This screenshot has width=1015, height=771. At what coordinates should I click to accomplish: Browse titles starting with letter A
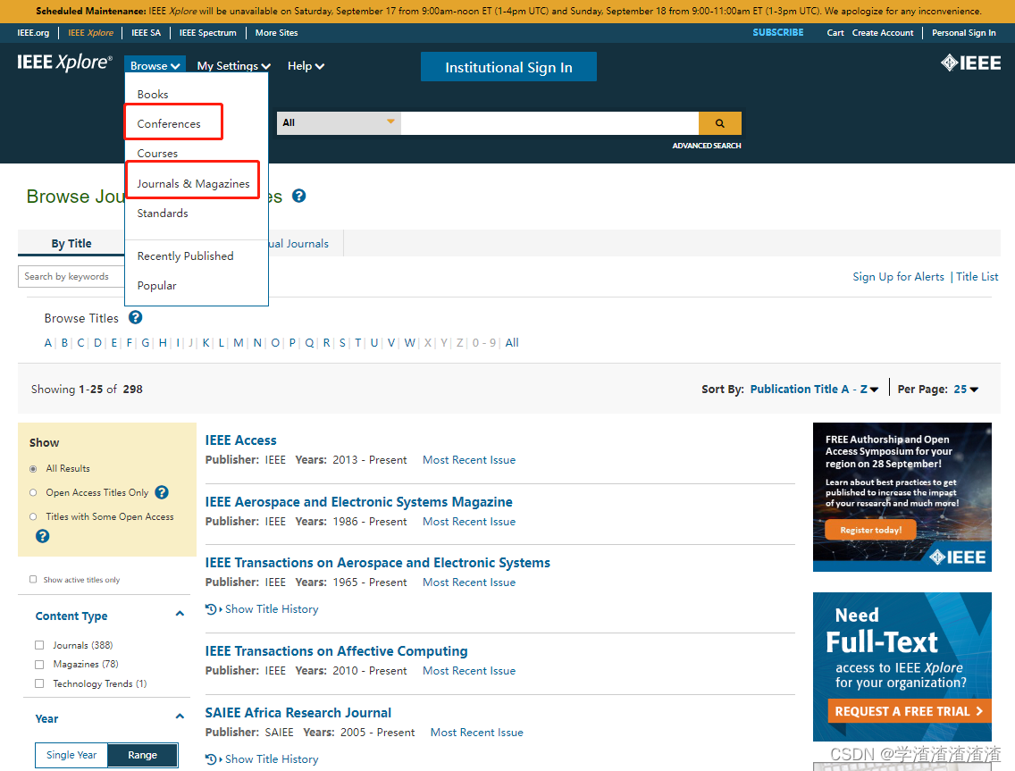[48, 342]
